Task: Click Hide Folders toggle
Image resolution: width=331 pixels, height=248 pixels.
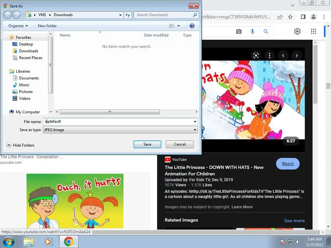Action: pos(20,145)
